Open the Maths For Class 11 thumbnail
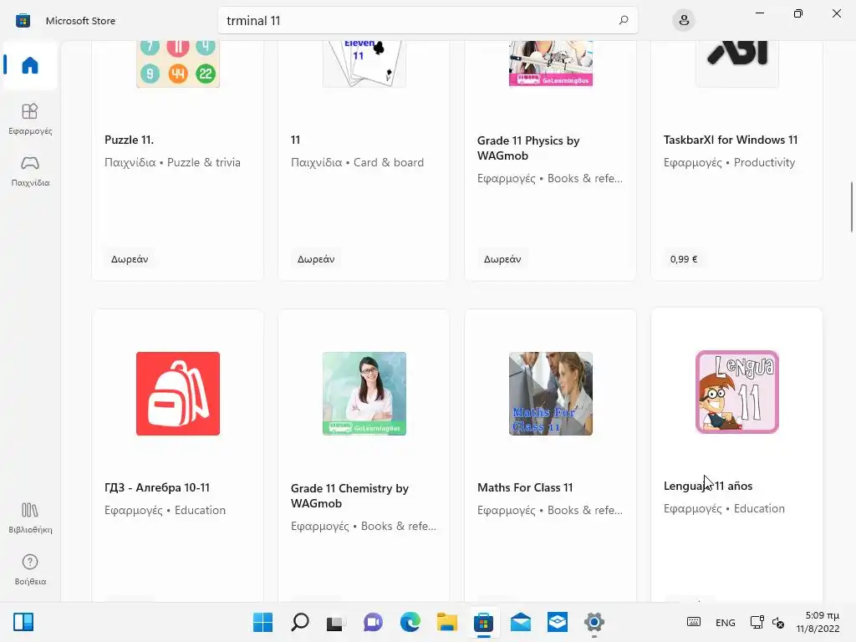This screenshot has width=856, height=642. click(550, 394)
